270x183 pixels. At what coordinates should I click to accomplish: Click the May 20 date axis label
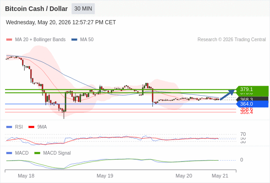tap(184, 176)
